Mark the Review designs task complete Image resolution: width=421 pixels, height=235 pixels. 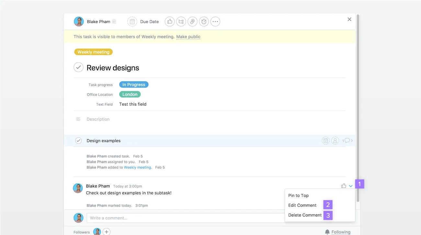point(78,67)
